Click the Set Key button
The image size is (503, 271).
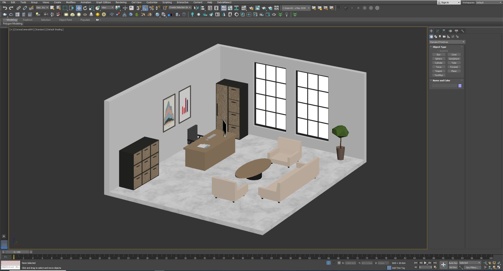coord(453,267)
